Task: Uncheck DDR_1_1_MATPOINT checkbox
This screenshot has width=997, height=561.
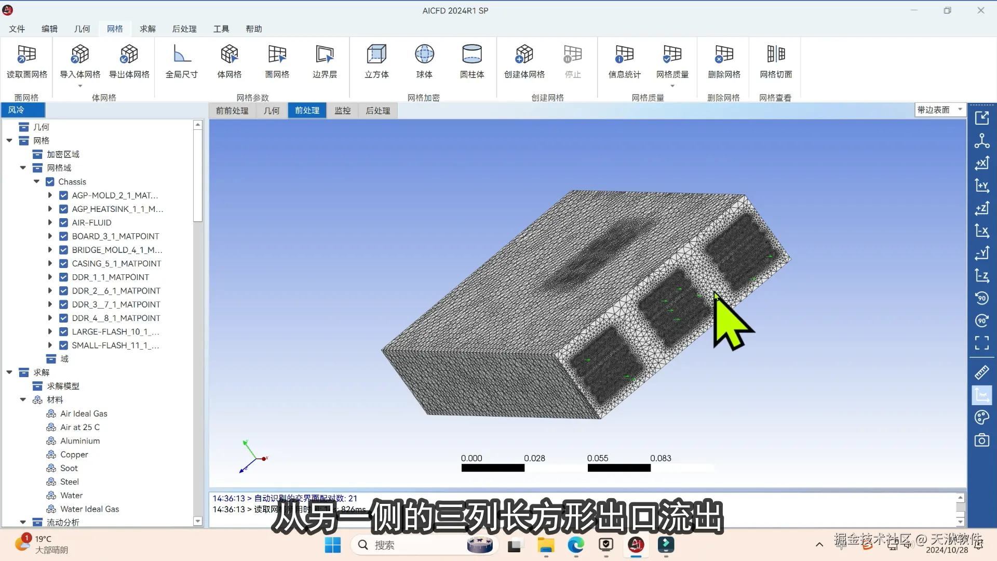Action: tap(63, 277)
